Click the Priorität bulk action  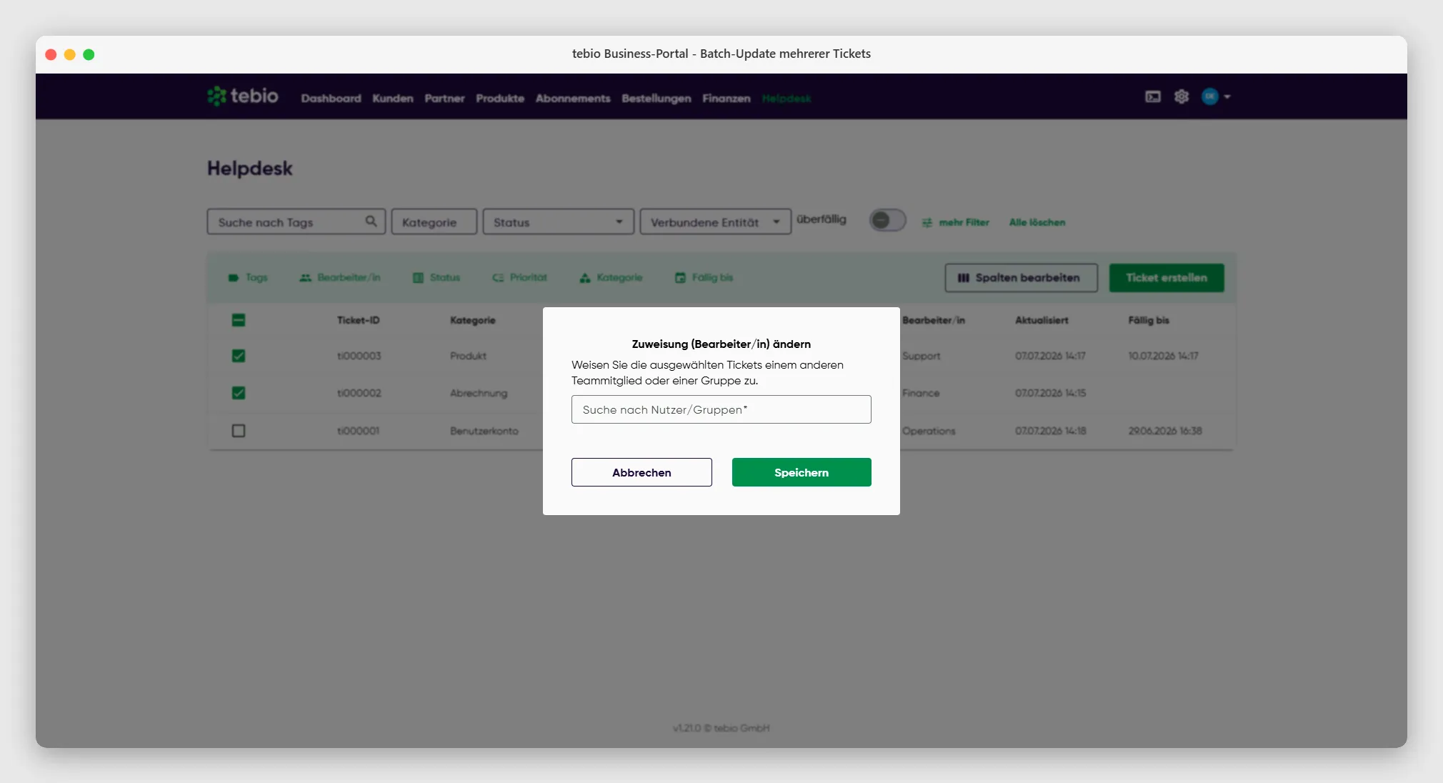[x=519, y=277]
